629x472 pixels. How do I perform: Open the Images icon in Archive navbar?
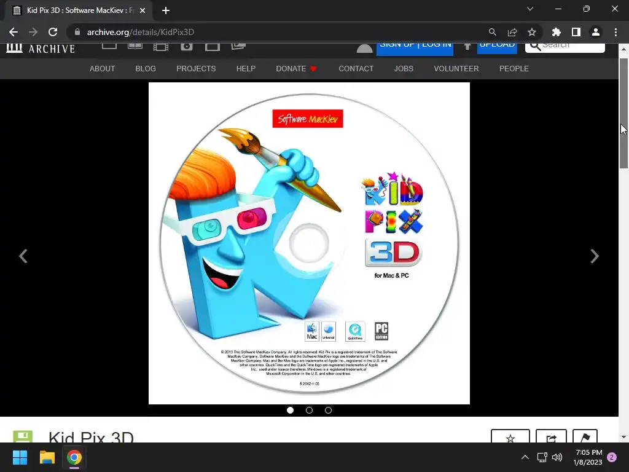pos(238,46)
